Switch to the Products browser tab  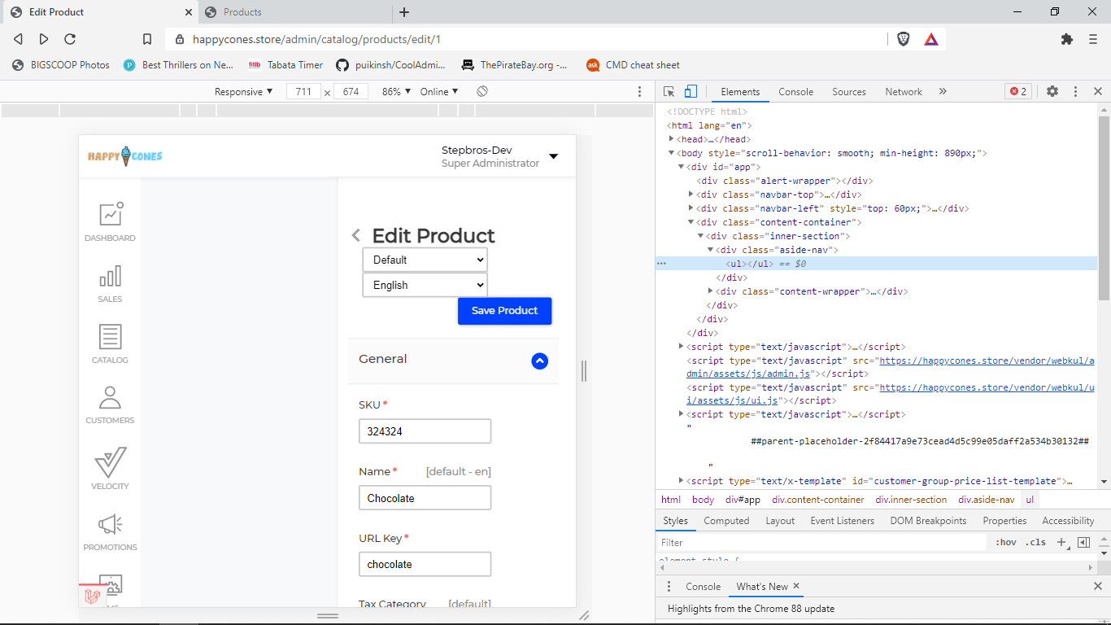pos(293,12)
